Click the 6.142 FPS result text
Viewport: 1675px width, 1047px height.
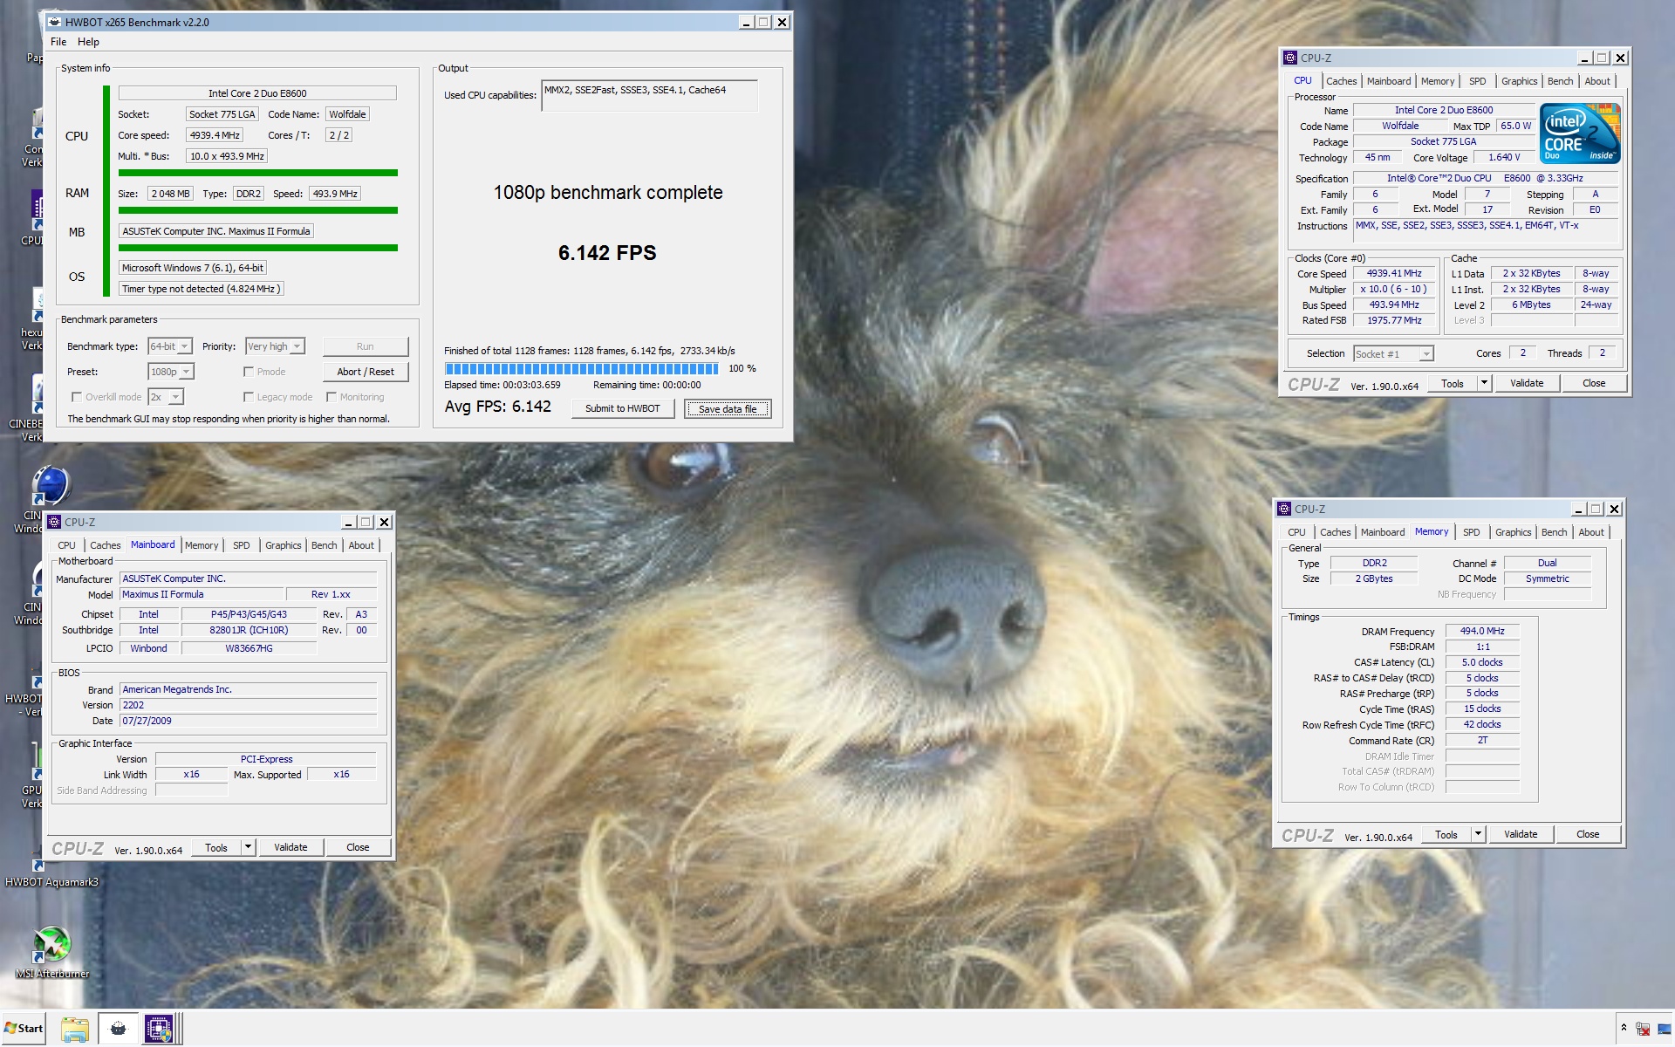point(607,253)
